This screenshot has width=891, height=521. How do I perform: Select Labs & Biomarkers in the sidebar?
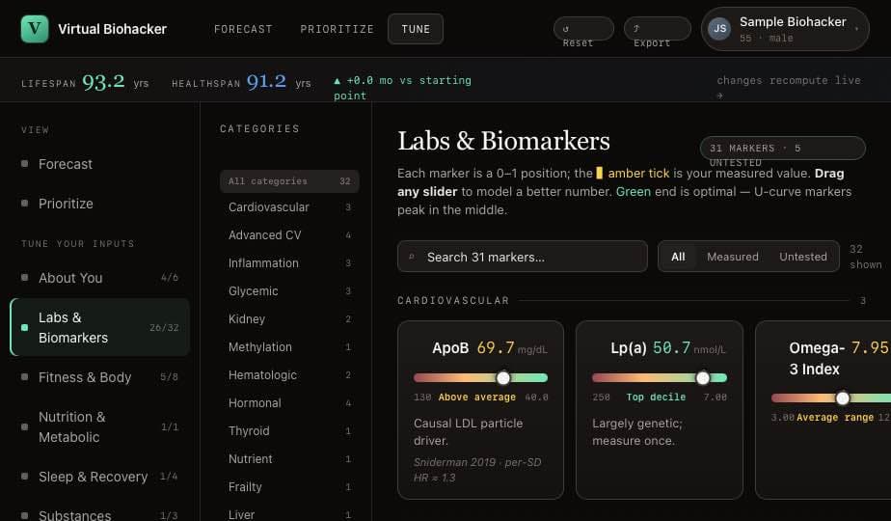[x=100, y=328]
